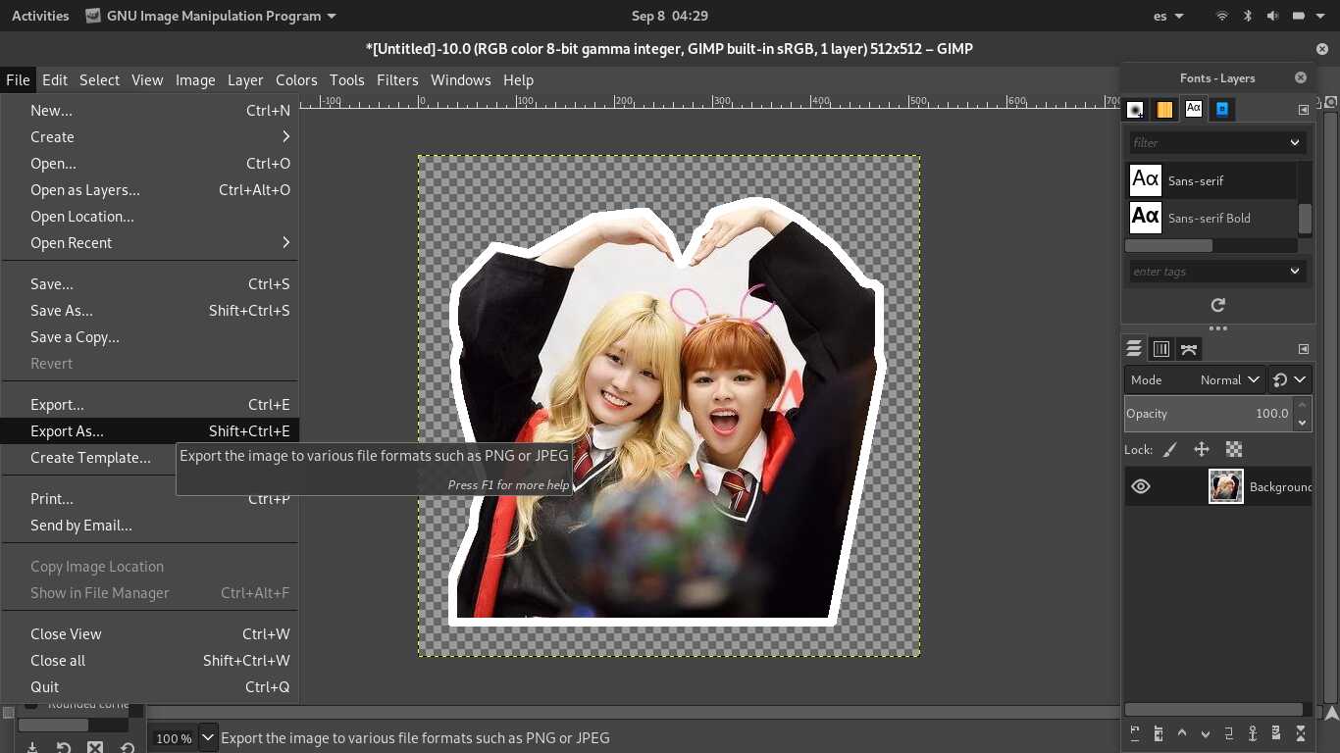This screenshot has width=1340, height=753.
Task: Toggle lock pixels paintbrush icon
Action: [1169, 450]
